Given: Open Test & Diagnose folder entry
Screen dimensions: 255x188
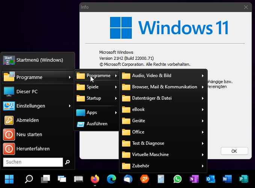Looking at the screenshot, I should pyautogui.click(x=163, y=143).
